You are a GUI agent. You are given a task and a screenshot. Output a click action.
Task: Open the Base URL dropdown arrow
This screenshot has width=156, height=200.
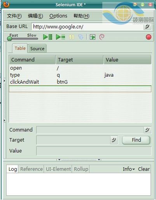tap(147, 26)
